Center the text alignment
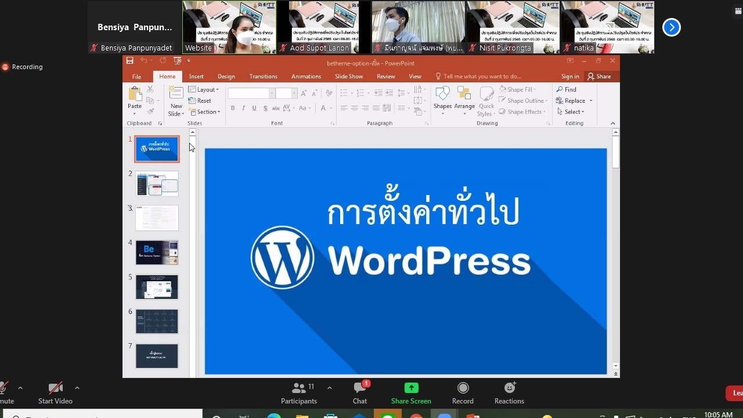Screen dimensions: 743x418 [354, 108]
